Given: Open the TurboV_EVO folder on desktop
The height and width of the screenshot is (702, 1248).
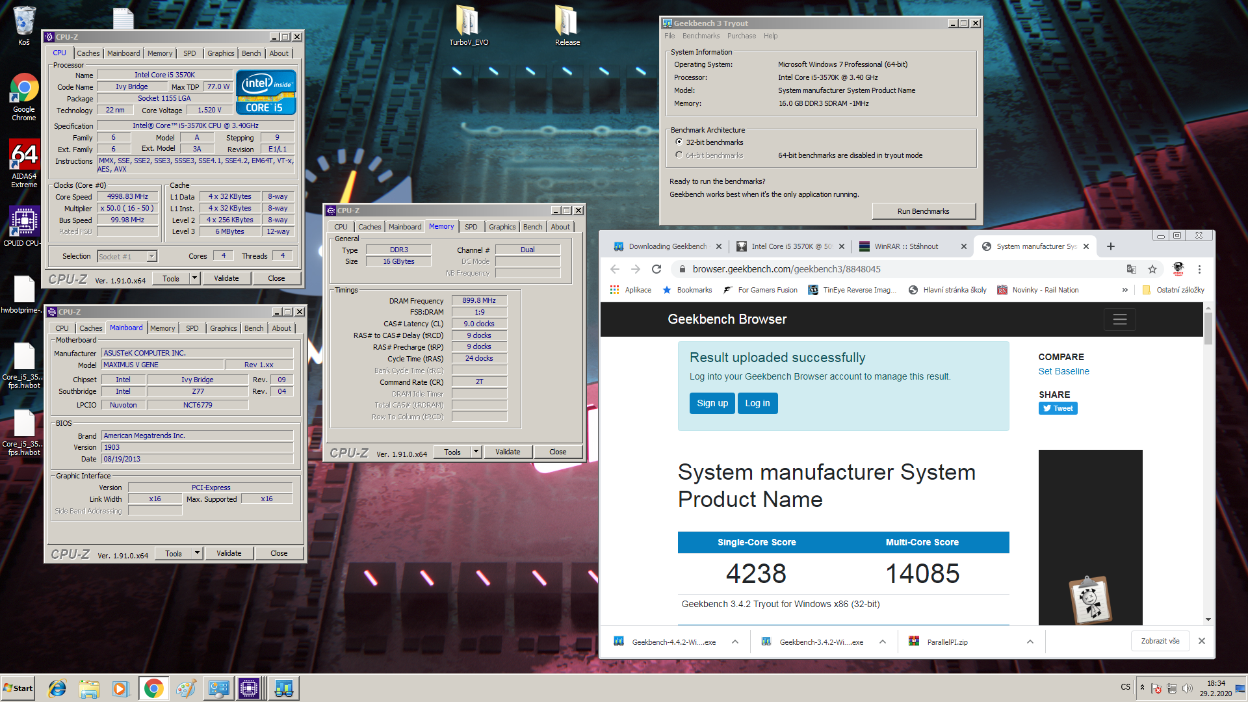Looking at the screenshot, I should click(x=469, y=26).
